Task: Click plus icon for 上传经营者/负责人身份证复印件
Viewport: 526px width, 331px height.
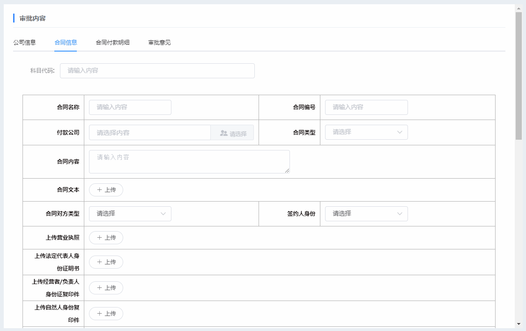Action: (x=99, y=288)
